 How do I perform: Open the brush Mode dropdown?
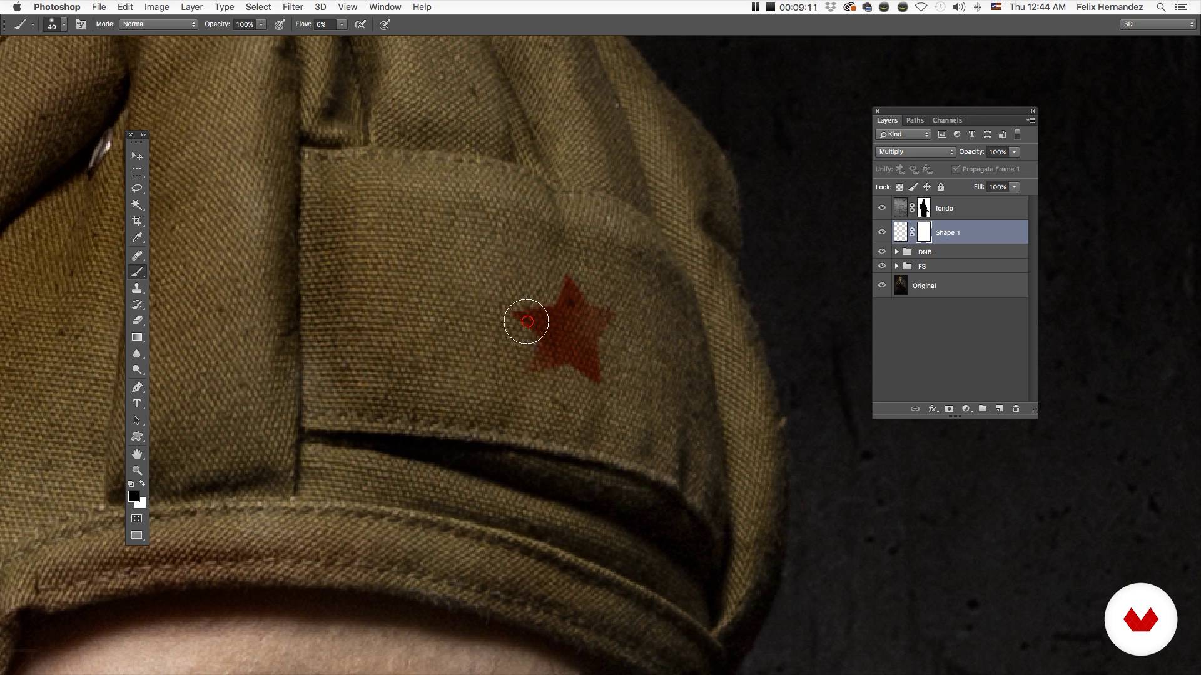159,24
